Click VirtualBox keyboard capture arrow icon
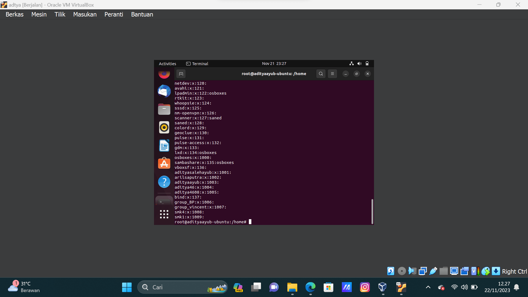 click(x=496, y=271)
